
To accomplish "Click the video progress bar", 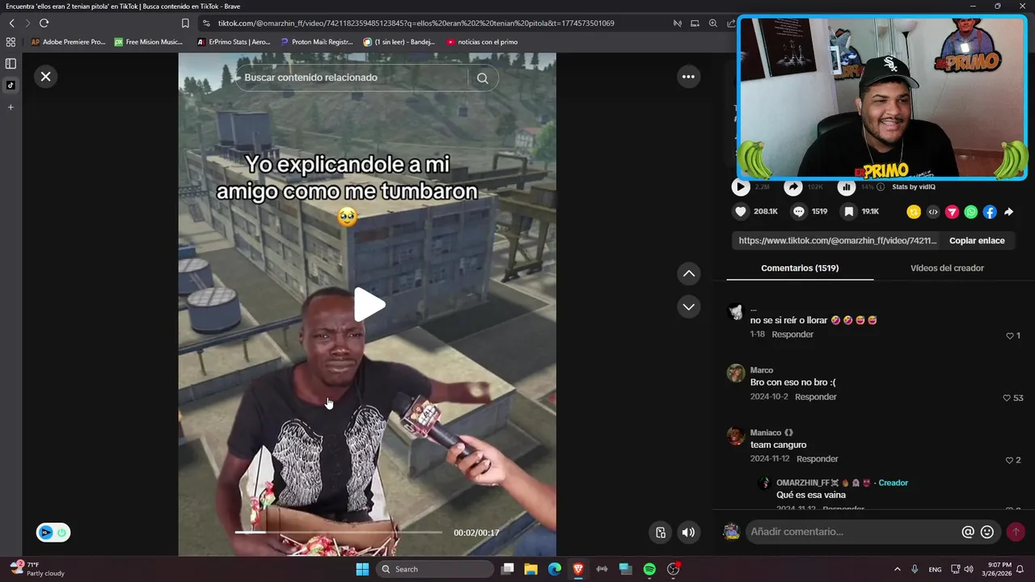I will coord(339,532).
